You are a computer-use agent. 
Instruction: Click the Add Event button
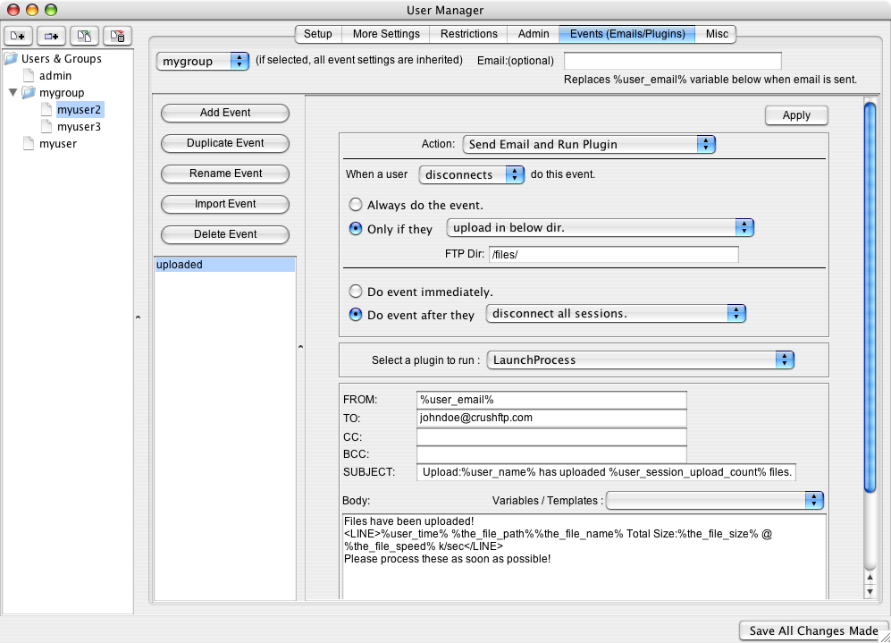tap(225, 113)
